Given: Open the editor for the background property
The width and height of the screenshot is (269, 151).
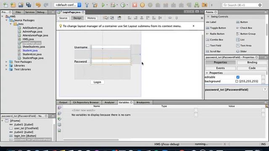Looking at the screenshot, I should coord(263,81).
